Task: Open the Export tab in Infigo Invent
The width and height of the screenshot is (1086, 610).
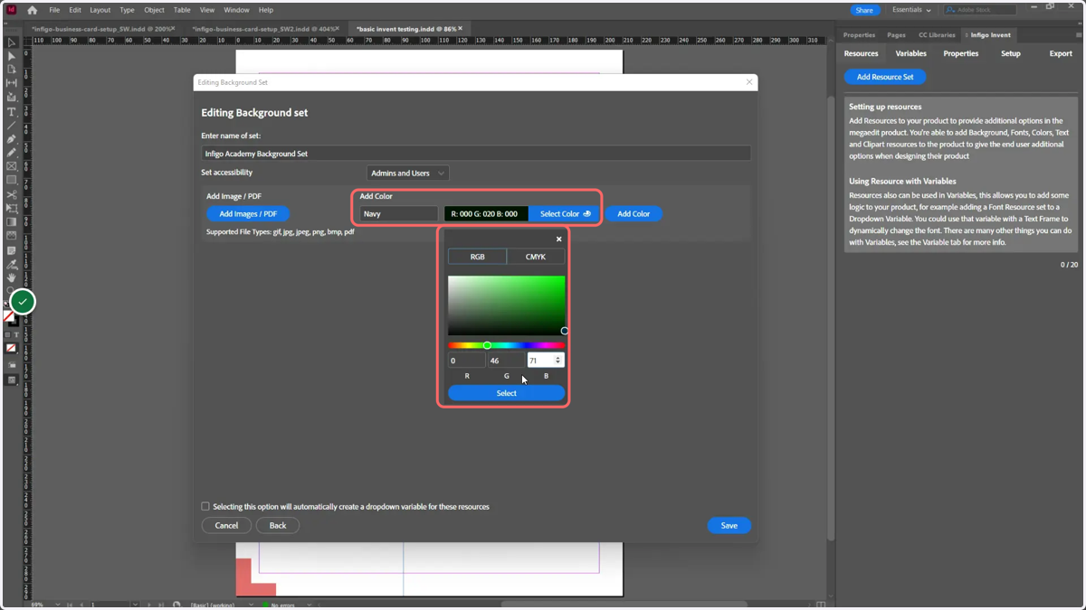Action: (1061, 53)
